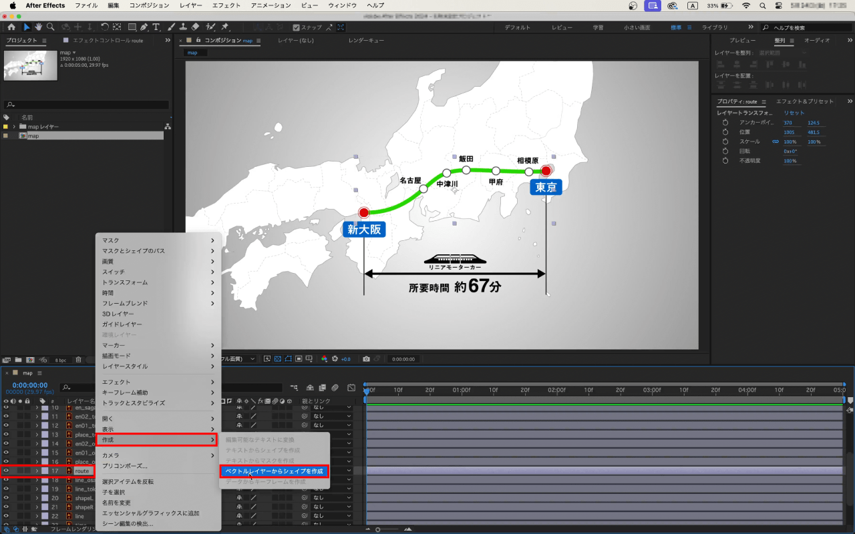Delete selected project item with trash icon
Image resolution: width=855 pixels, height=534 pixels.
[78, 360]
